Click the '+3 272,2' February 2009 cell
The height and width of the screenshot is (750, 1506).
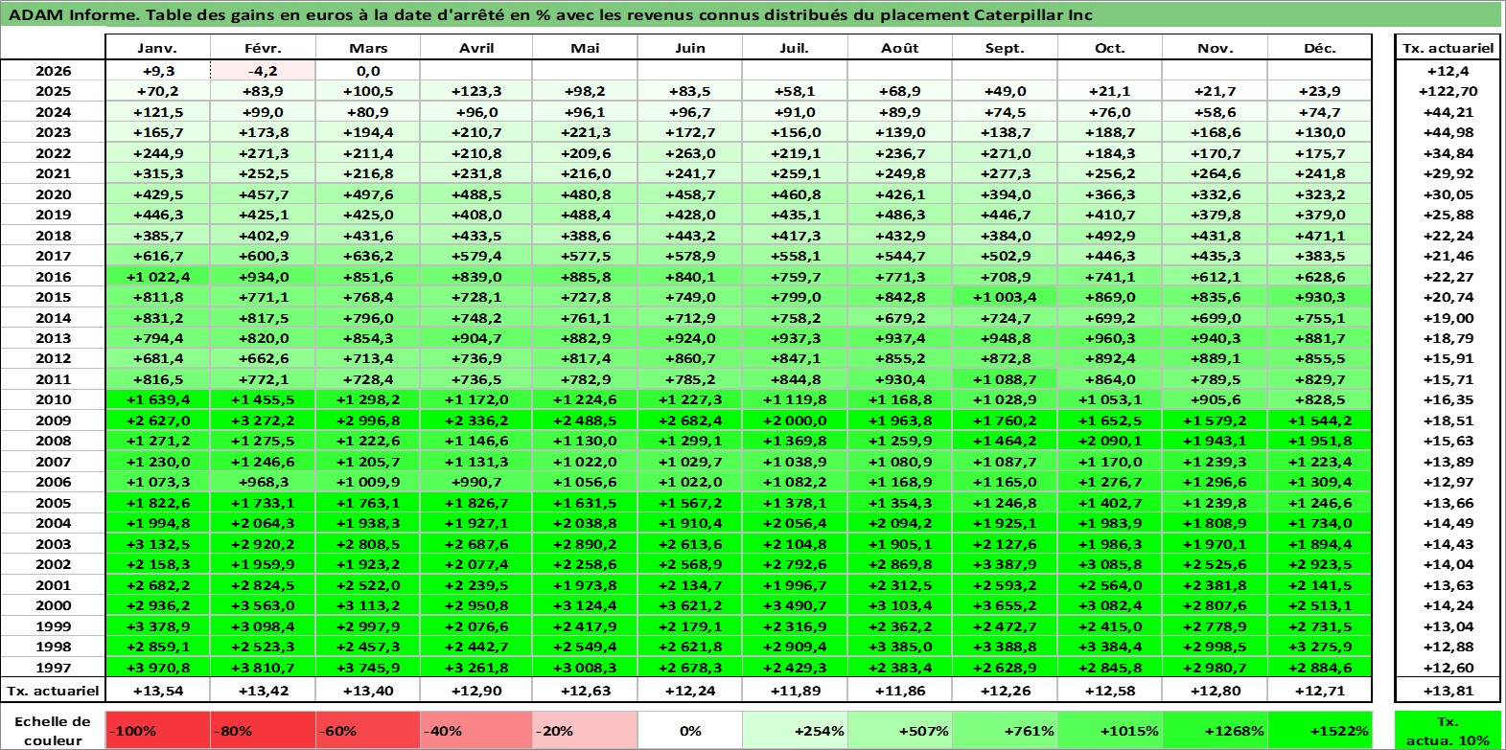tap(263, 420)
